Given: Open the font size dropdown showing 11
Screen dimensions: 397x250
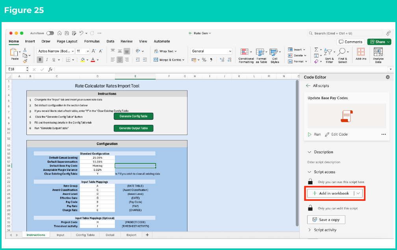Looking at the screenshot, I should (83, 51).
